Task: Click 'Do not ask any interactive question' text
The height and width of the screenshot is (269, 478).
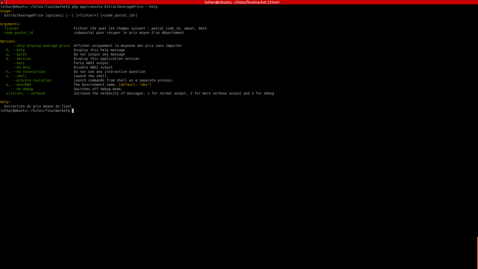Action: click(110, 72)
